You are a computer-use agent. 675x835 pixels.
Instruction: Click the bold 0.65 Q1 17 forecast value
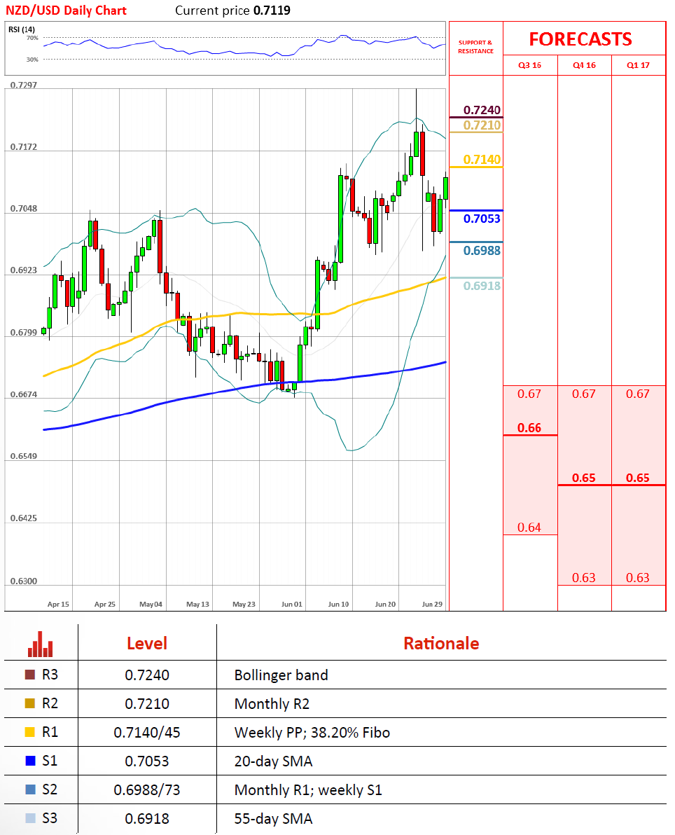pos(638,478)
